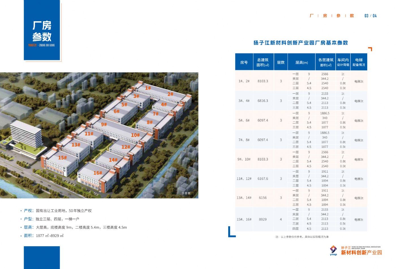Select the table footnote 注：以上参数仅供参考
Viewport: 396px width, 269px height.
[302, 237]
